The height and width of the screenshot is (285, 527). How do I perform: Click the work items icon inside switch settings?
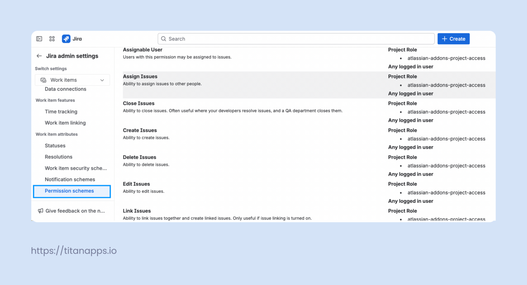pos(43,80)
